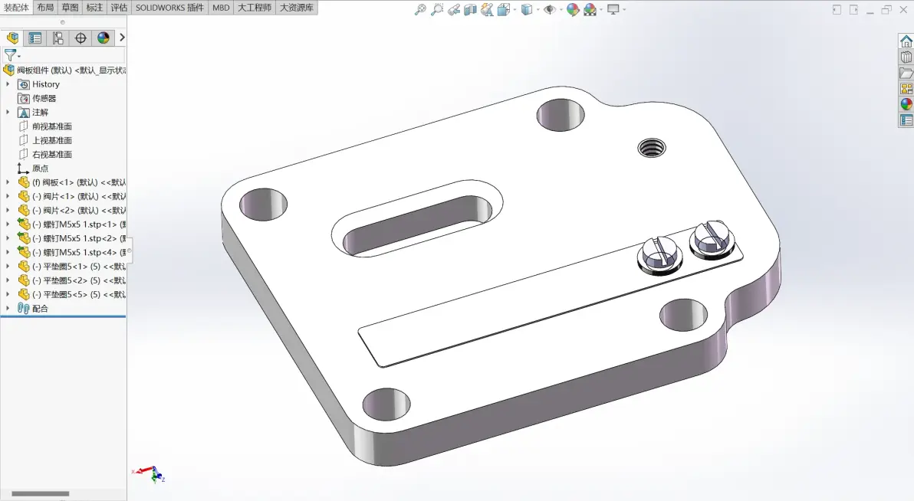Image resolution: width=914 pixels, height=501 pixels.
Task: Activate the Section View tool
Action: pos(470,9)
